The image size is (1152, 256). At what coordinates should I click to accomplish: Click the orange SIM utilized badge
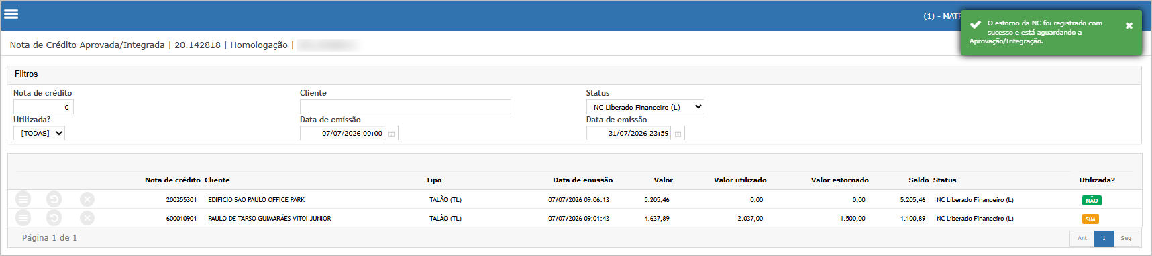pyautogui.click(x=1090, y=219)
